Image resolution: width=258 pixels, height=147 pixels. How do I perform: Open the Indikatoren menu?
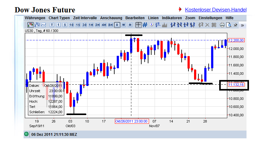coord(172,18)
